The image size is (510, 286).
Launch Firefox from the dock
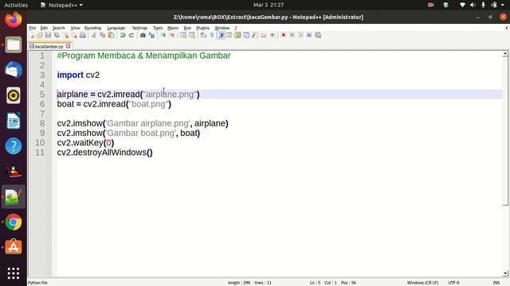click(x=14, y=19)
